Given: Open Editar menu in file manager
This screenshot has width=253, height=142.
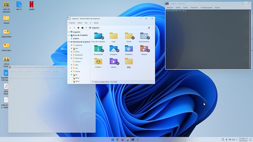Looking at the screenshot, I should [80, 23].
